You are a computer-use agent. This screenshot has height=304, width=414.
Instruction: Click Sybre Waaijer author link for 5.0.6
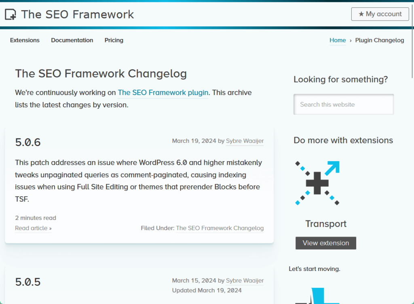pyautogui.click(x=245, y=141)
